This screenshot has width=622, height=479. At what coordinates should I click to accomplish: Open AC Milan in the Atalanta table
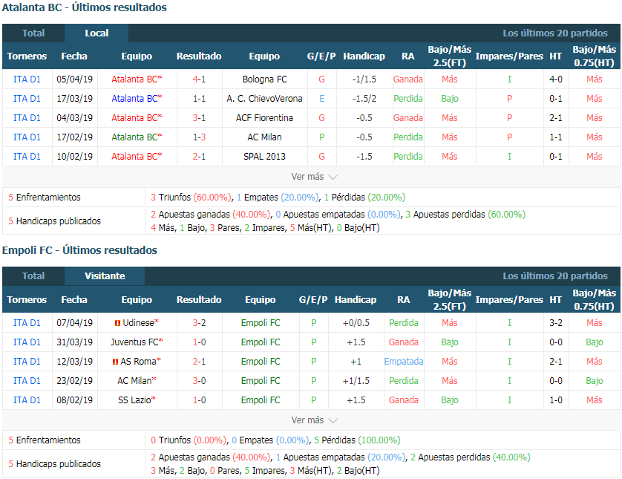(x=264, y=137)
